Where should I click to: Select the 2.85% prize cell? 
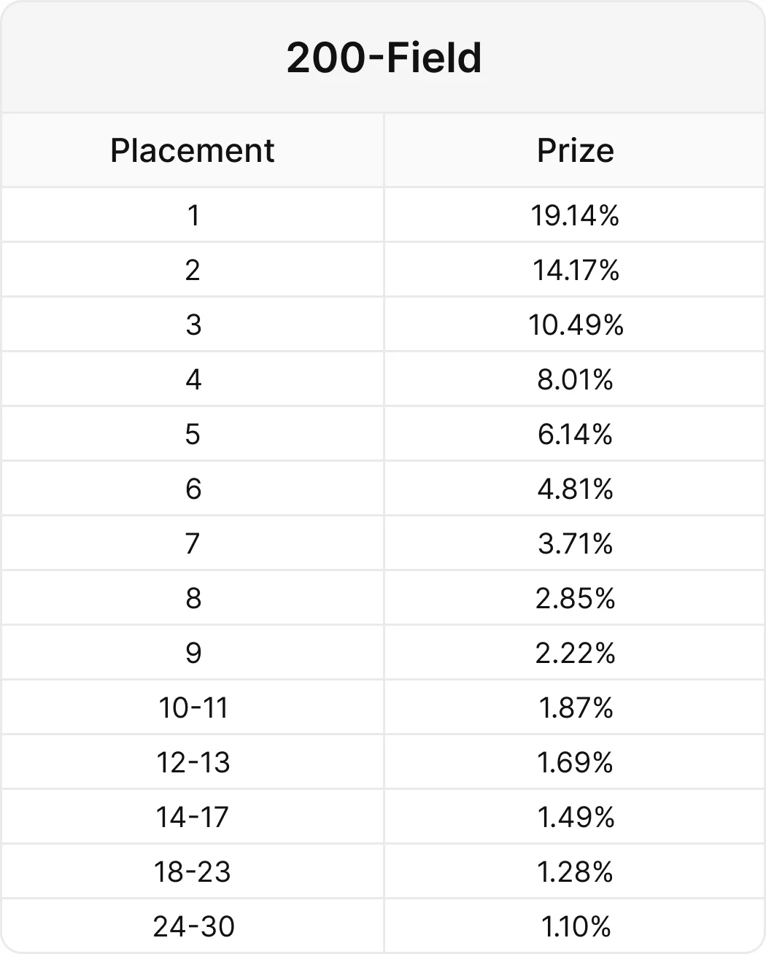click(575, 598)
